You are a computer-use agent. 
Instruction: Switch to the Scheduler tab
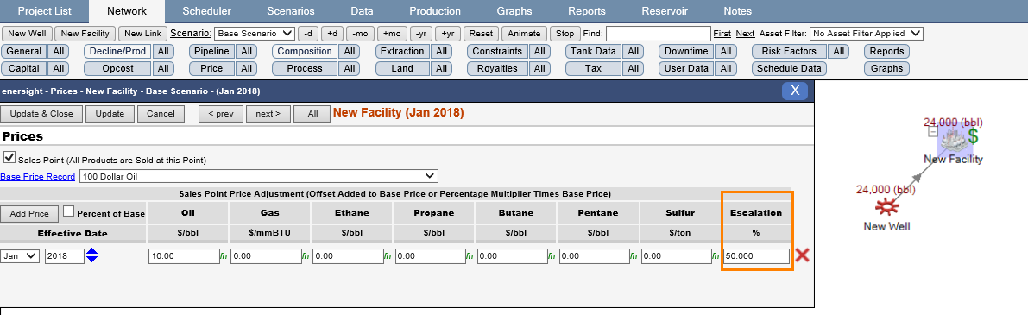(x=206, y=11)
